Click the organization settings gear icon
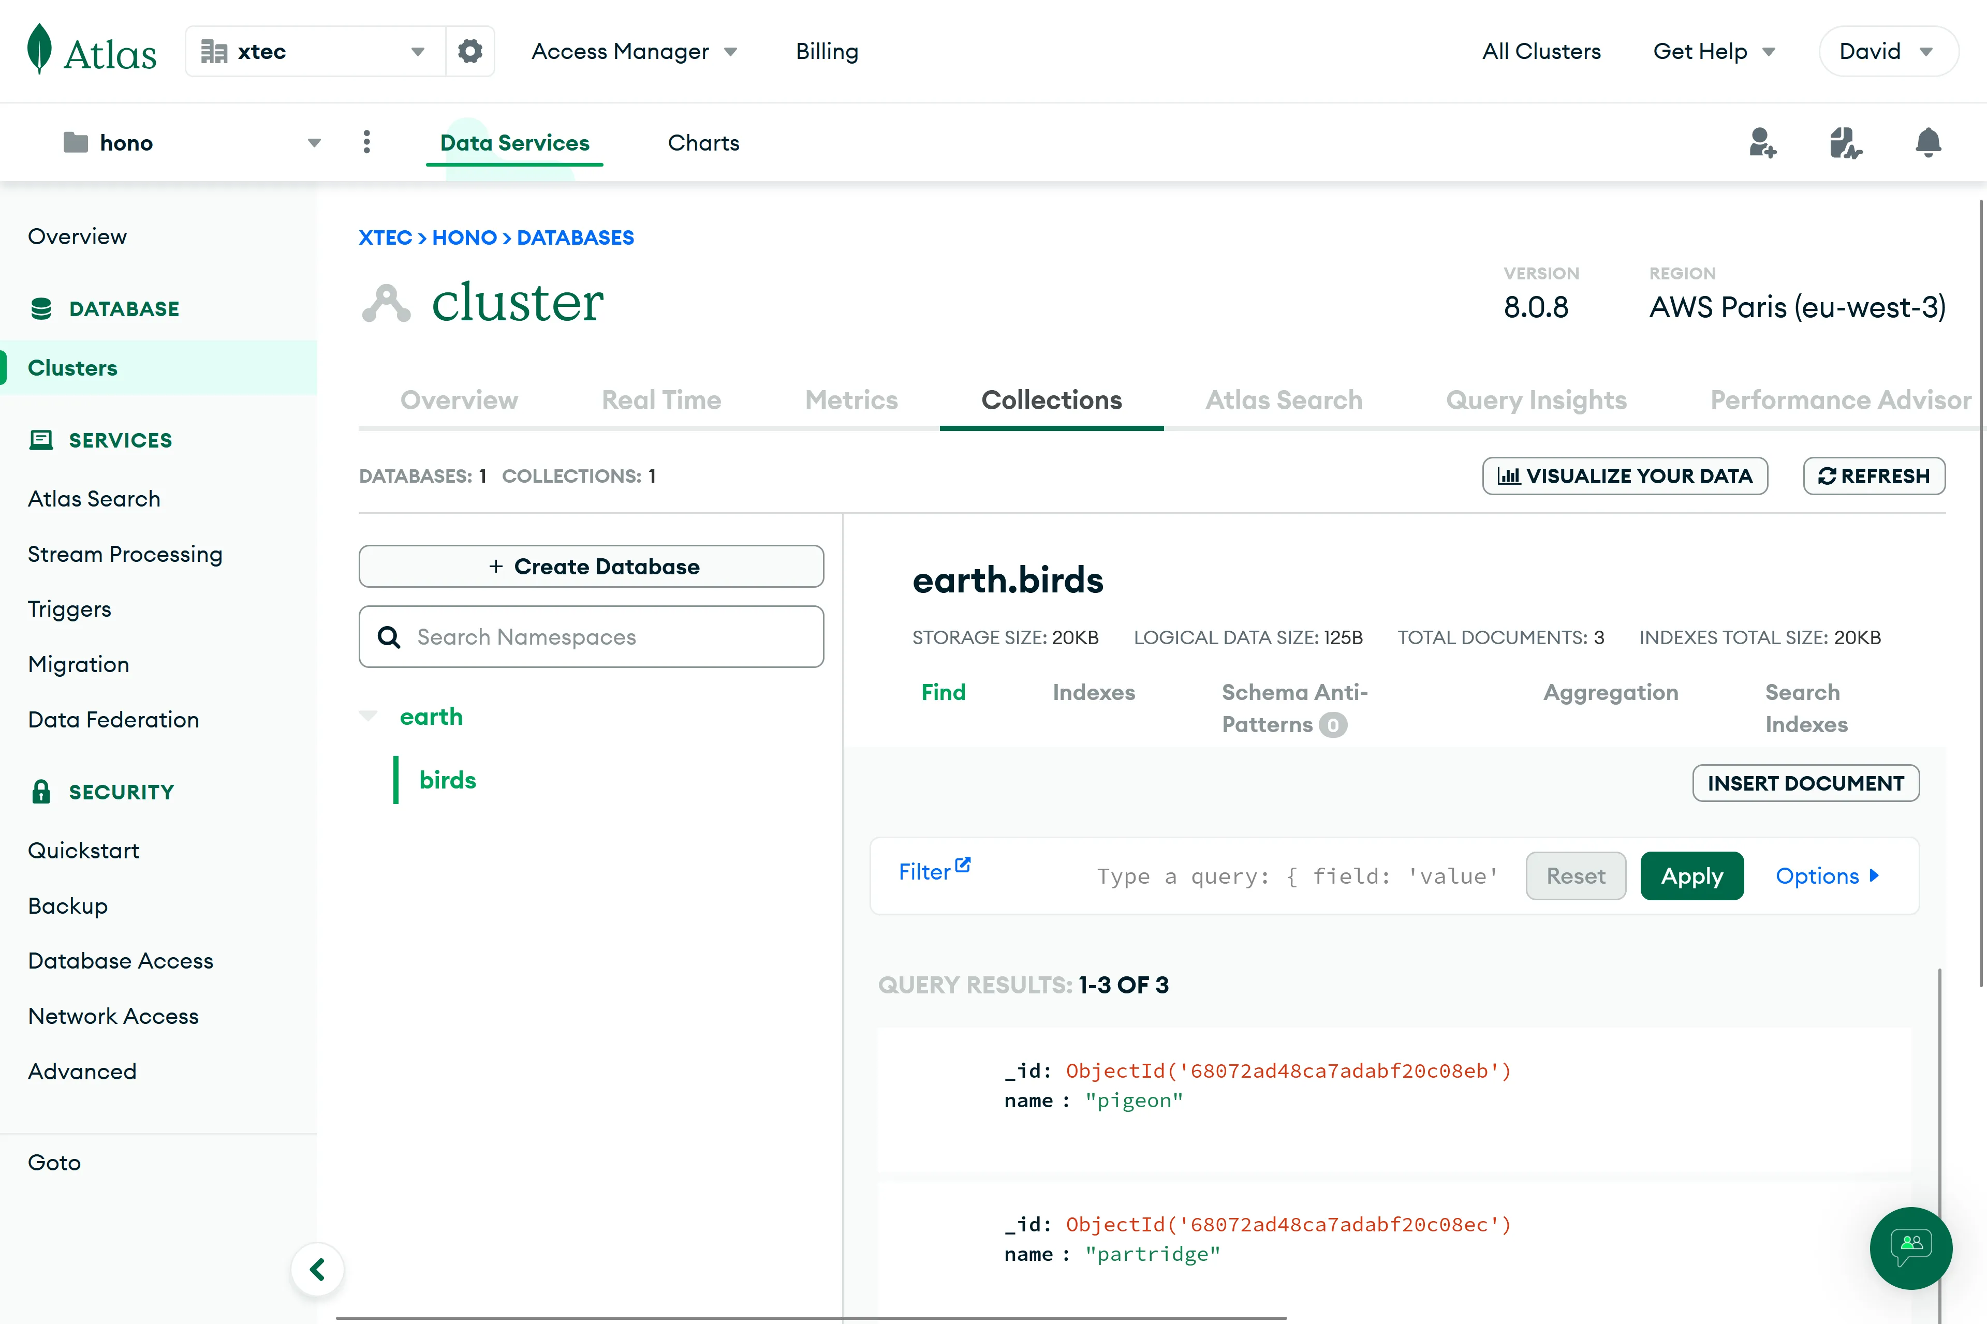The image size is (1987, 1324). coord(469,52)
